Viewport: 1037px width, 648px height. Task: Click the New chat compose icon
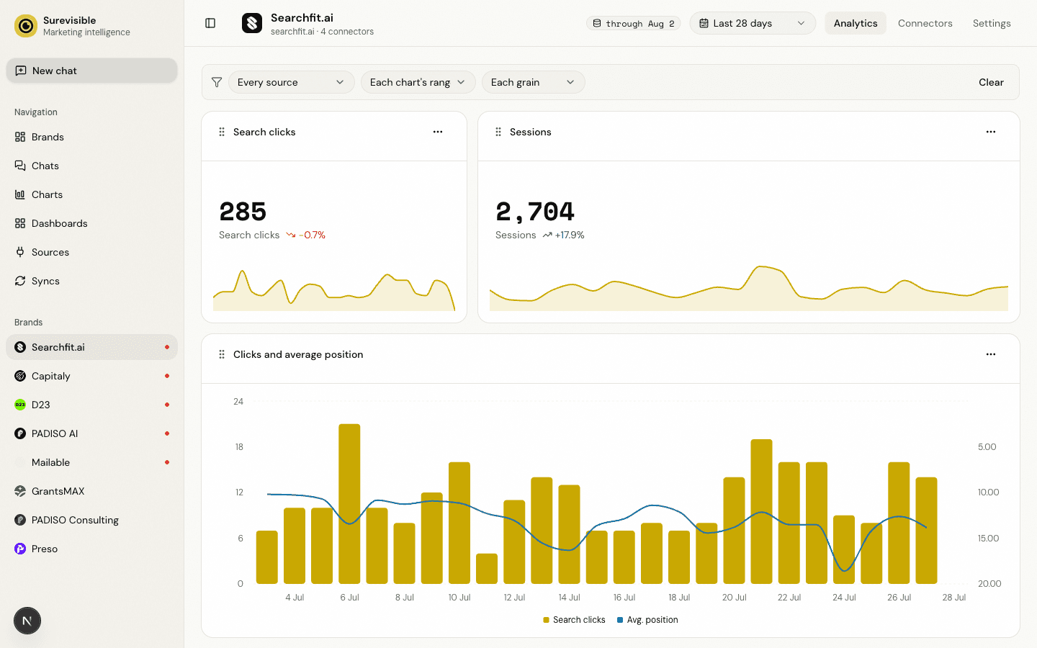pyautogui.click(x=21, y=71)
